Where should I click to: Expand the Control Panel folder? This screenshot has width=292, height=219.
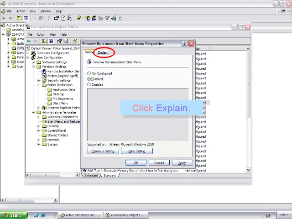(39, 131)
